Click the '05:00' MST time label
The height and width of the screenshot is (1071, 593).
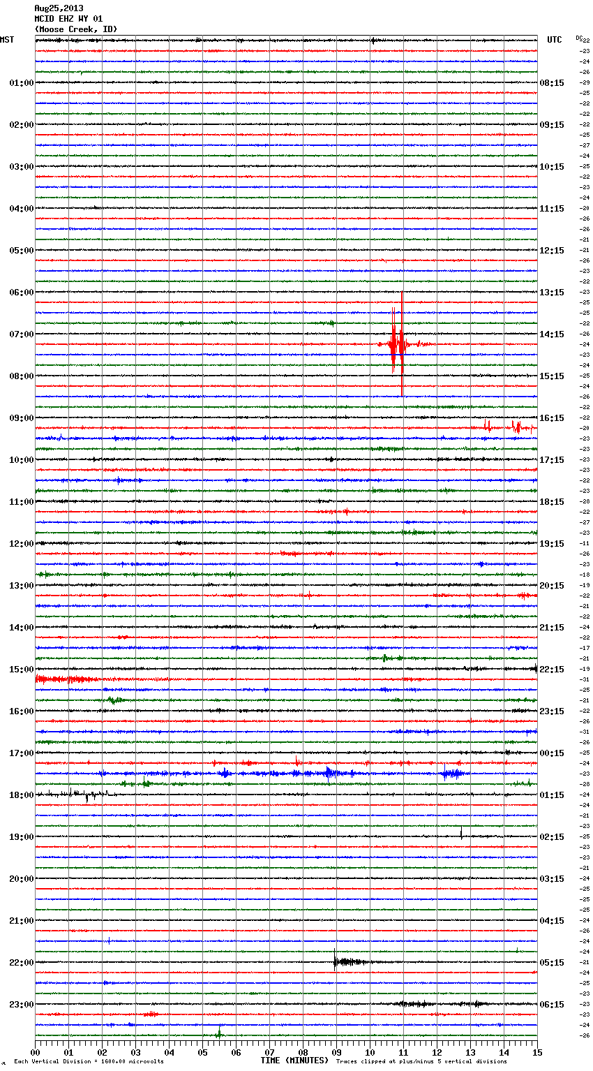pyautogui.click(x=22, y=251)
